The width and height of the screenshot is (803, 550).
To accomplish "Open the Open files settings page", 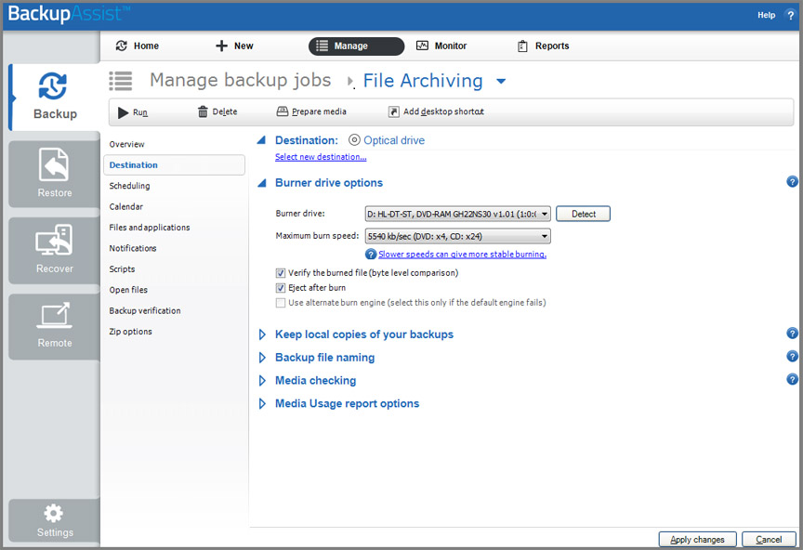I will (x=128, y=290).
